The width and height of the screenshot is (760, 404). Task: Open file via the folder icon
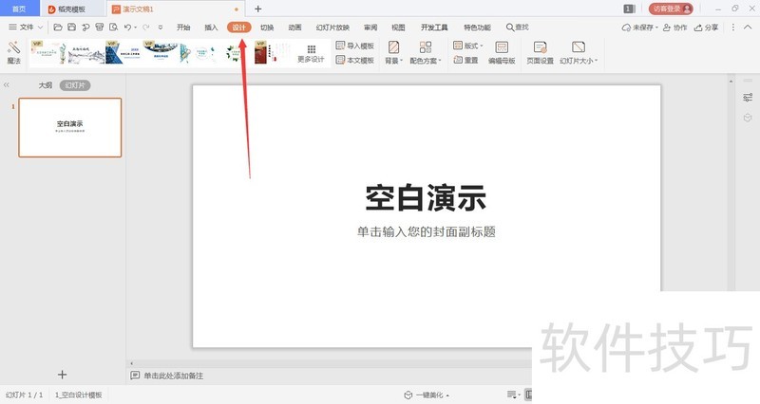[x=58, y=28]
